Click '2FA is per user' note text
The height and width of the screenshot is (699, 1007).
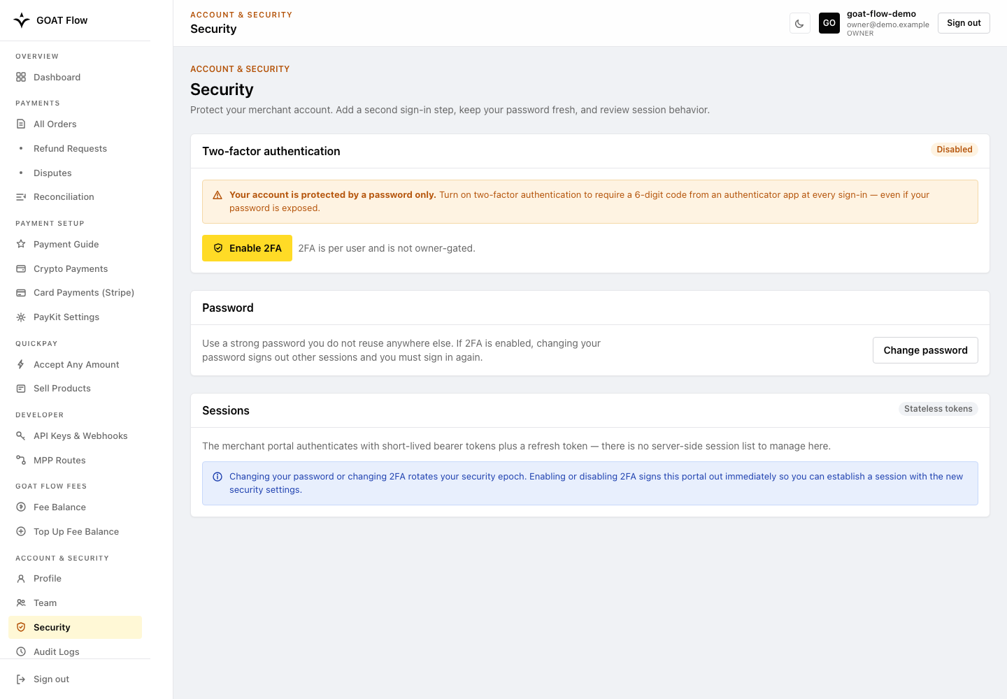[387, 248]
